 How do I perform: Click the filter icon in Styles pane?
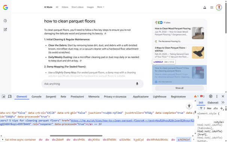pos(201,108)
